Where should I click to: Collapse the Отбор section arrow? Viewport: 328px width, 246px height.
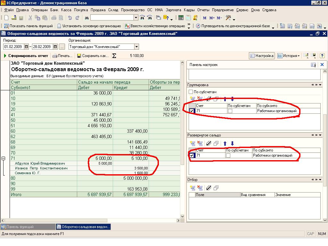320,180
